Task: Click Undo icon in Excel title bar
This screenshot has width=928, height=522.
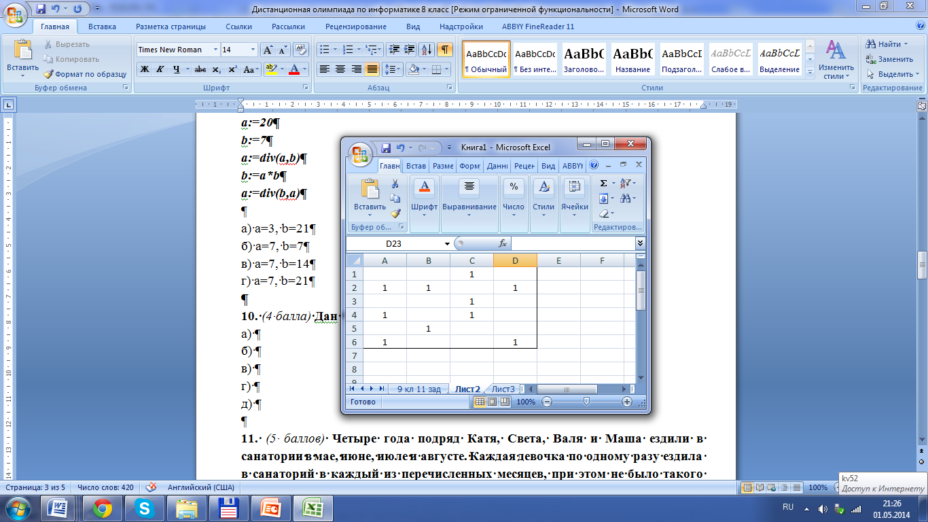Action: [401, 147]
